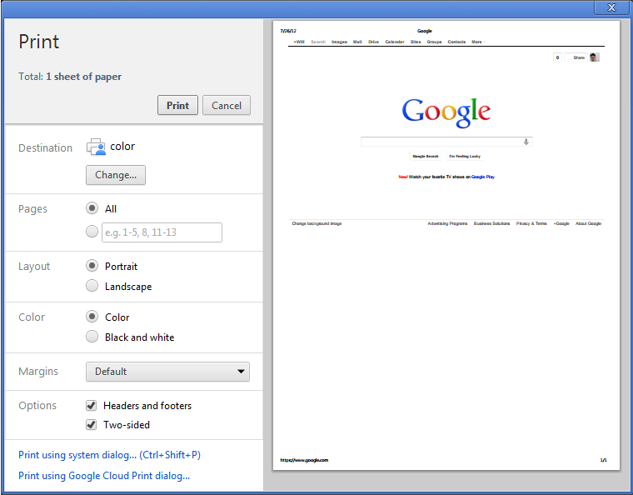This screenshot has width=633, height=495.
Task: Disable the Two-sided option
Action: [92, 425]
